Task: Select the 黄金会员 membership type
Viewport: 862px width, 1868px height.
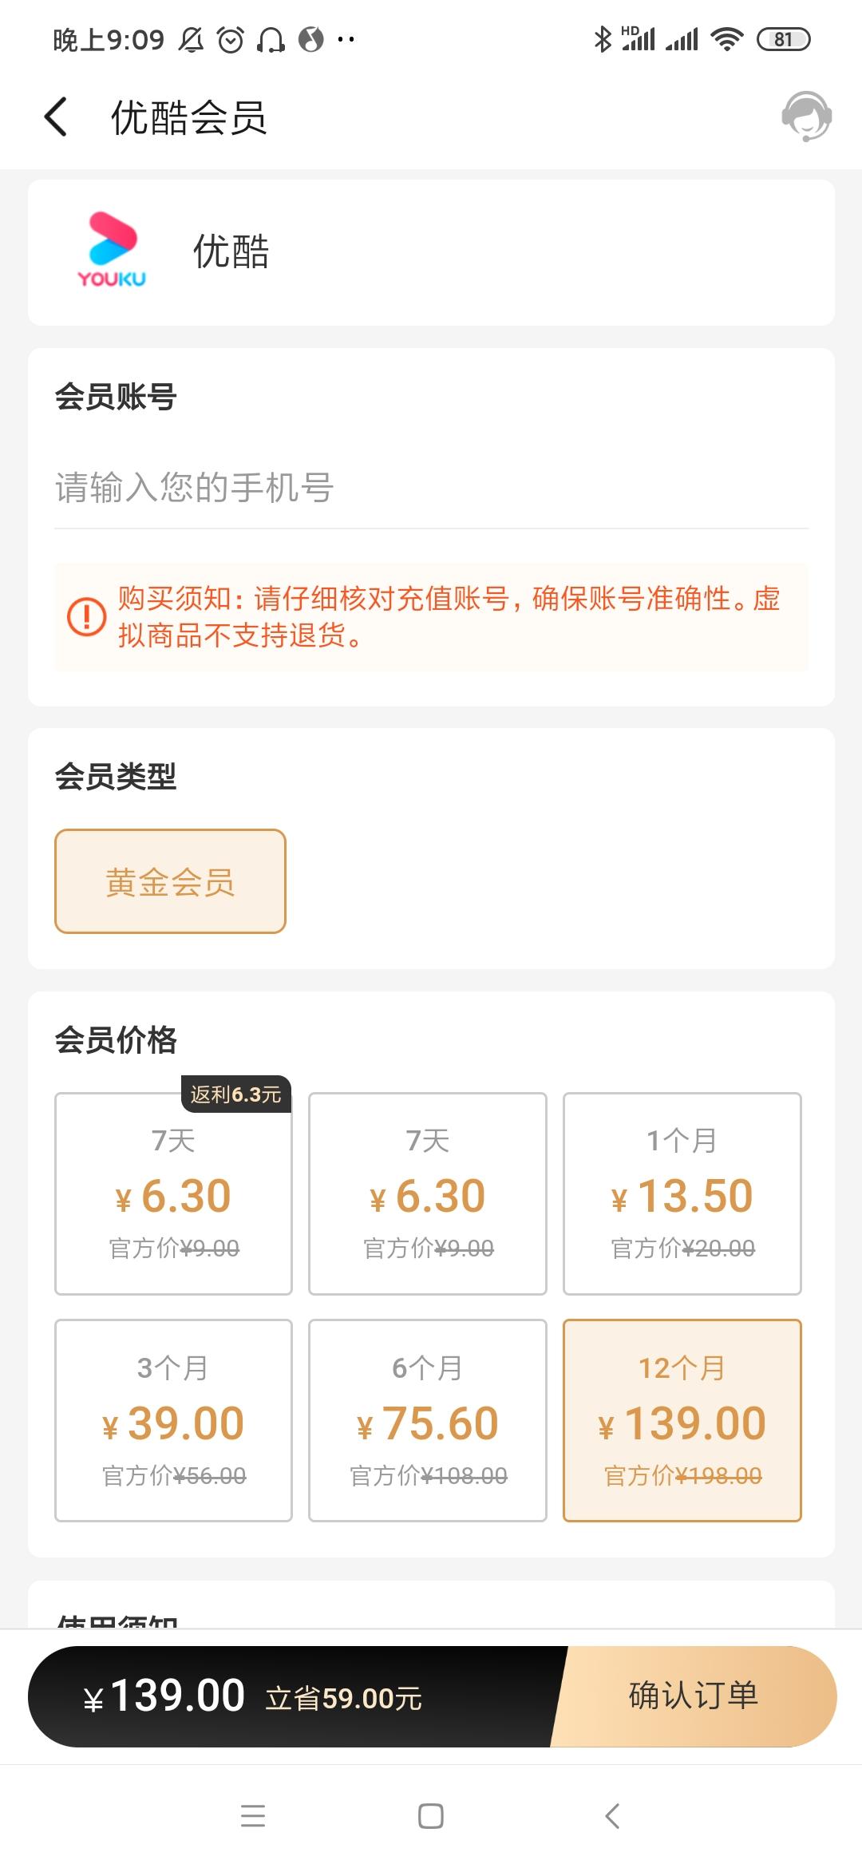Action: tap(170, 881)
